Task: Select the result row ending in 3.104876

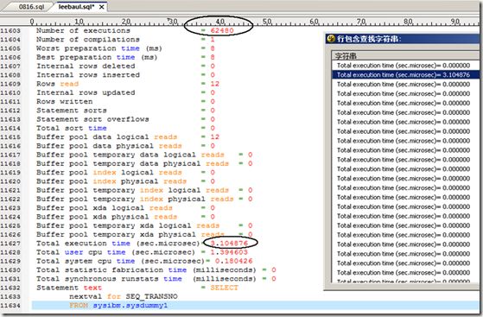Action: (405, 75)
